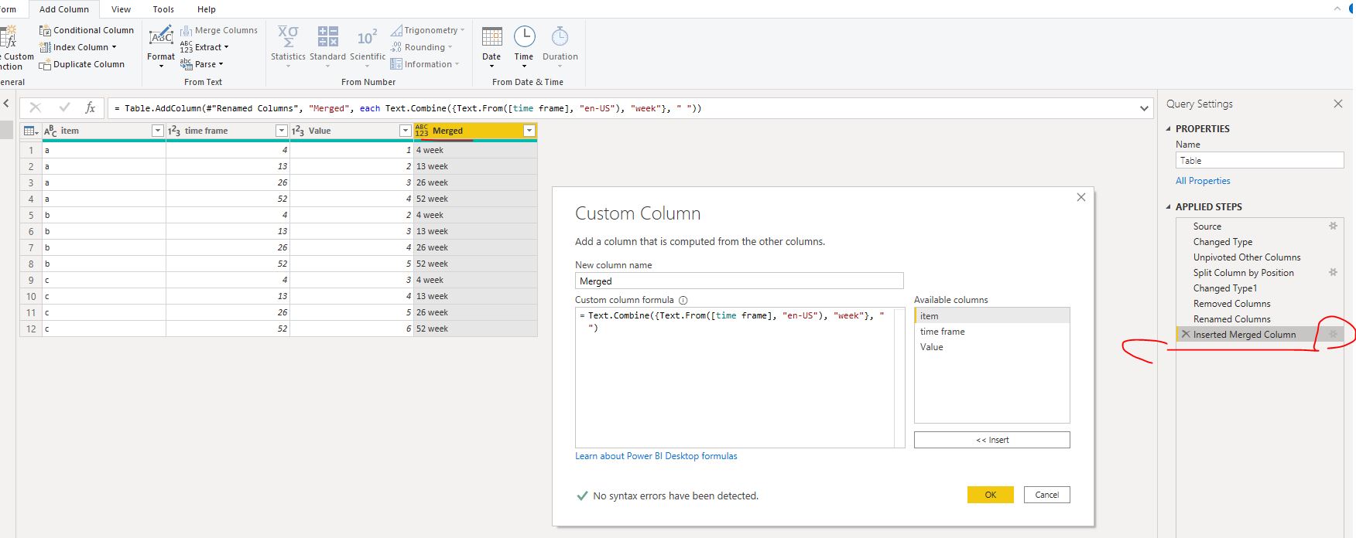Click the Conditional Column icon
The width and height of the screenshot is (1356, 538).
(45, 30)
